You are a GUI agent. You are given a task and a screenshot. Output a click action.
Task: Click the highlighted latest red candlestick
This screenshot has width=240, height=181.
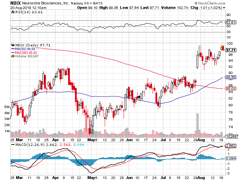[x=223, y=48]
